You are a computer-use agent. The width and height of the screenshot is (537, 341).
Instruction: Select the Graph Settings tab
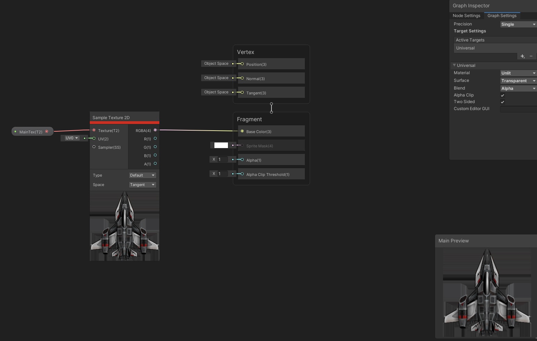(x=502, y=16)
